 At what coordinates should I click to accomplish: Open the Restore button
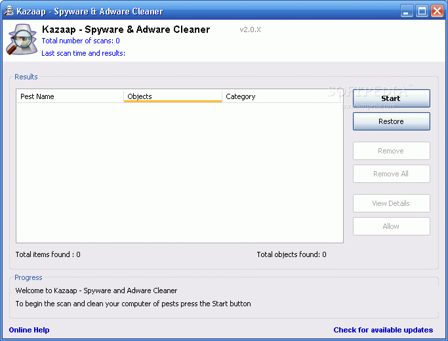[391, 121]
